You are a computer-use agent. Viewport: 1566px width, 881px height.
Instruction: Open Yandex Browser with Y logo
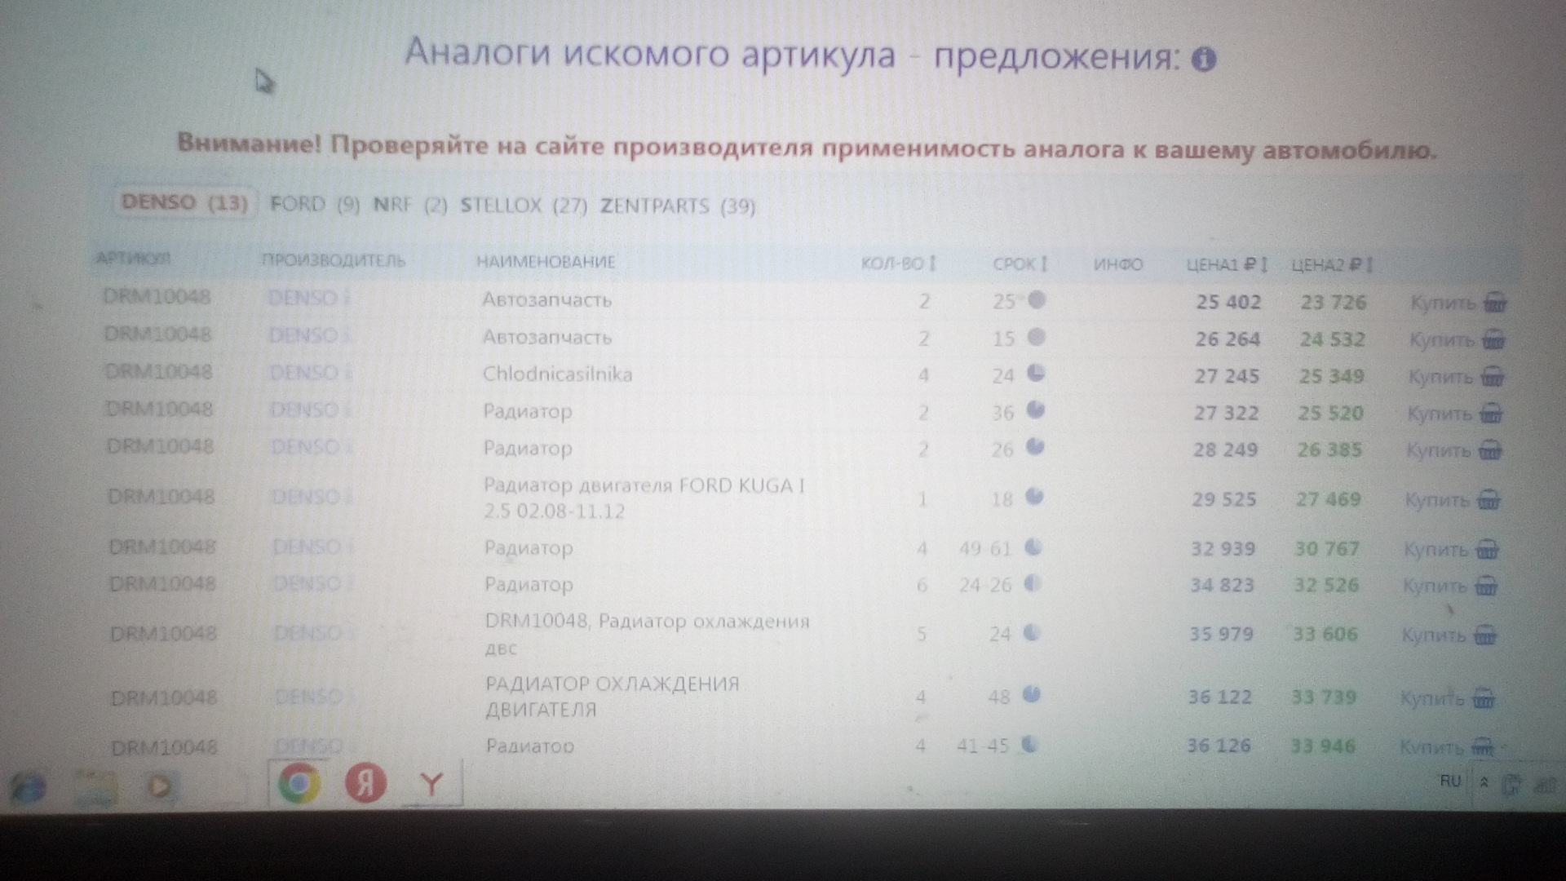[431, 784]
